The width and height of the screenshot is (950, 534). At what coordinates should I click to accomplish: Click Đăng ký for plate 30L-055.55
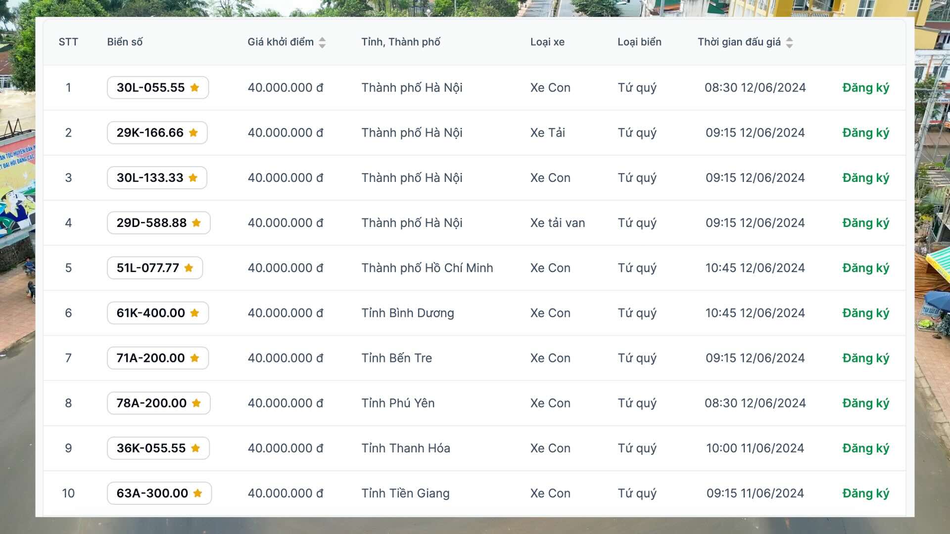[865, 88]
